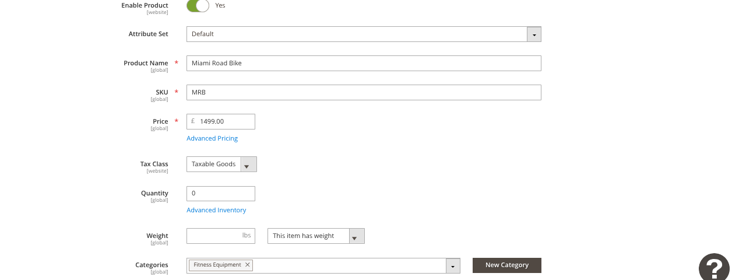Image resolution: width=739 pixels, height=280 pixels.
Task: Select the Quantity input field
Action: pos(220,194)
